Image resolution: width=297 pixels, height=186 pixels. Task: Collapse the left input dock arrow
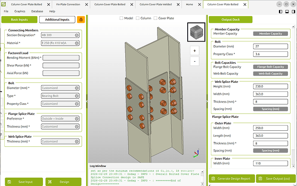[87, 101]
